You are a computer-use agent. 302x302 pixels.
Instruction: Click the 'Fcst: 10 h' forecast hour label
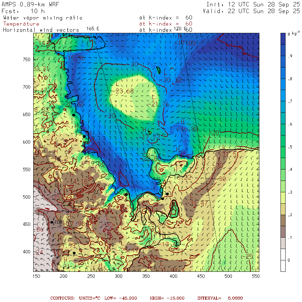tap(23, 11)
